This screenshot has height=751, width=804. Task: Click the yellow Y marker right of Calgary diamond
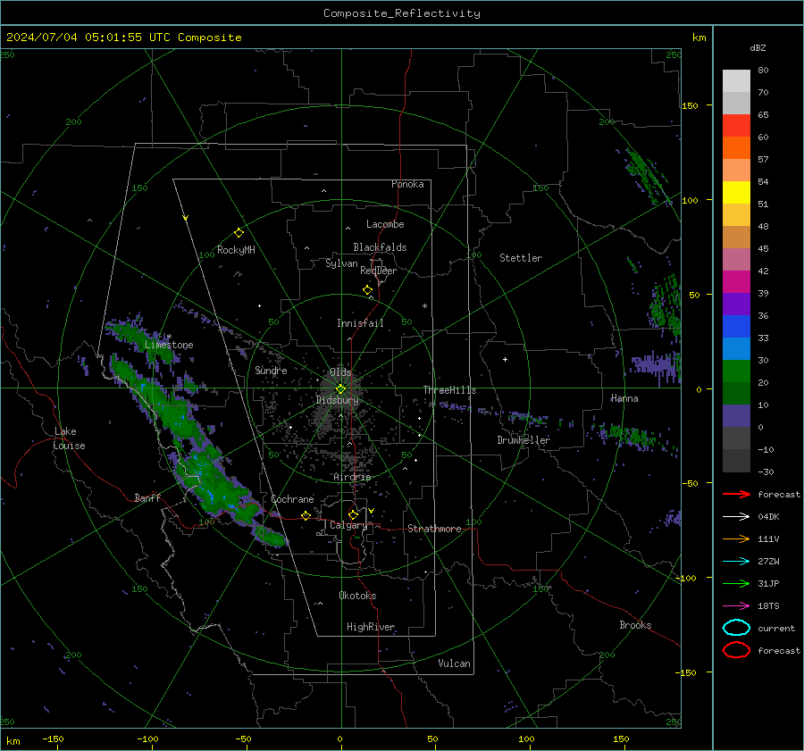click(x=372, y=511)
